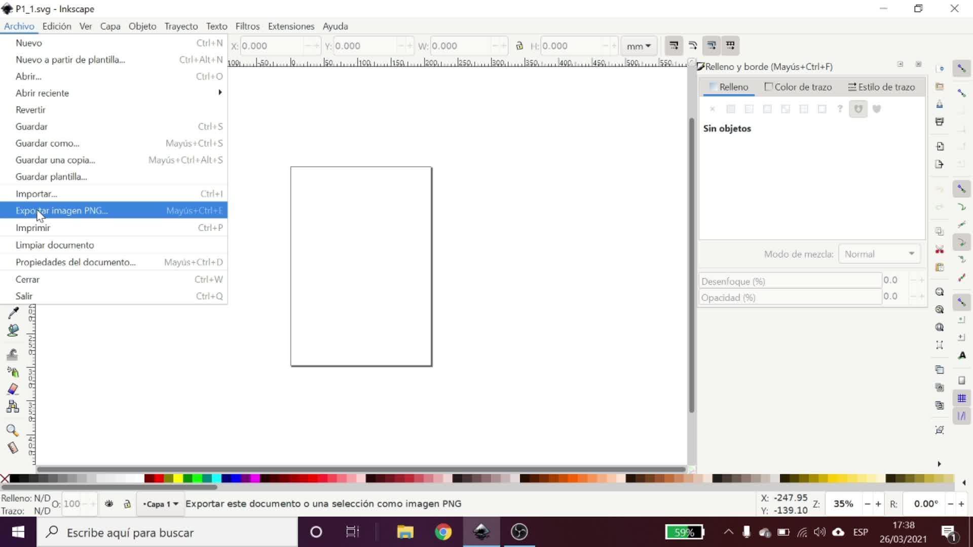
Task: Toggle current layer lock icon
Action: (127, 504)
